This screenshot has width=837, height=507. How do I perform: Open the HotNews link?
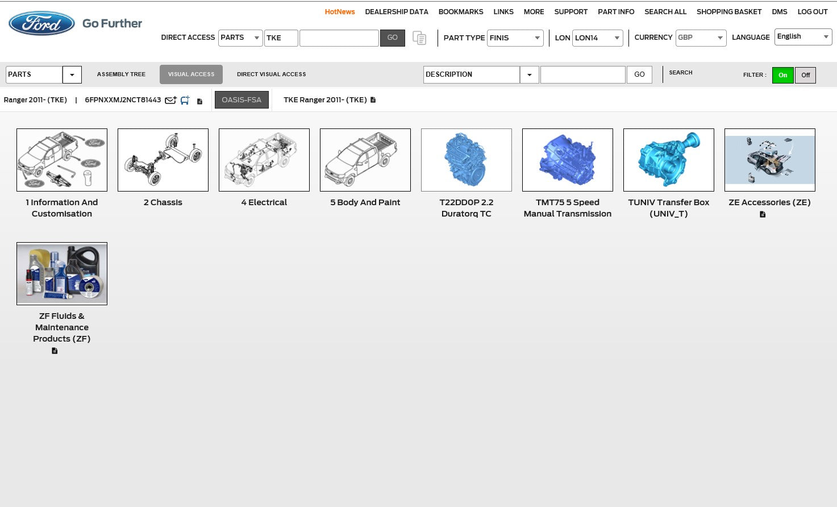339,12
